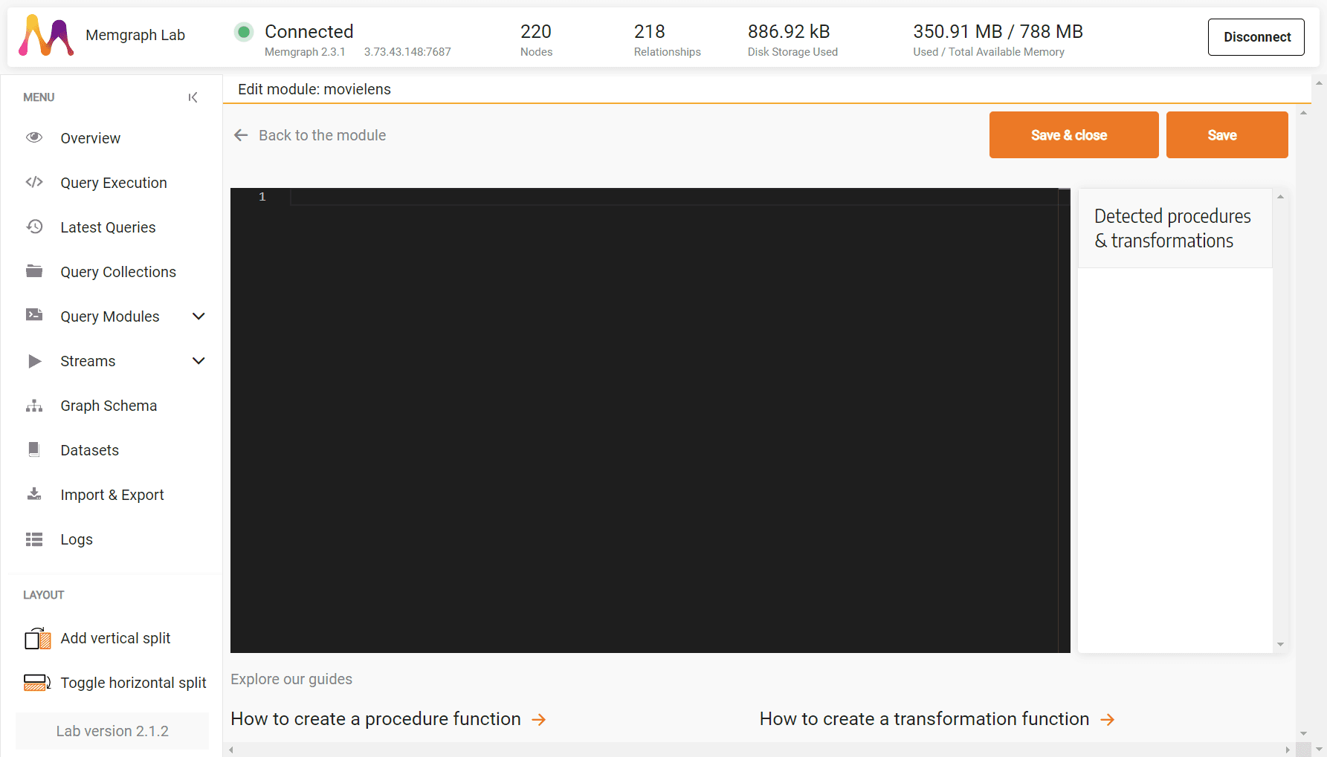
Task: Click the Save & close button
Action: click(1073, 134)
